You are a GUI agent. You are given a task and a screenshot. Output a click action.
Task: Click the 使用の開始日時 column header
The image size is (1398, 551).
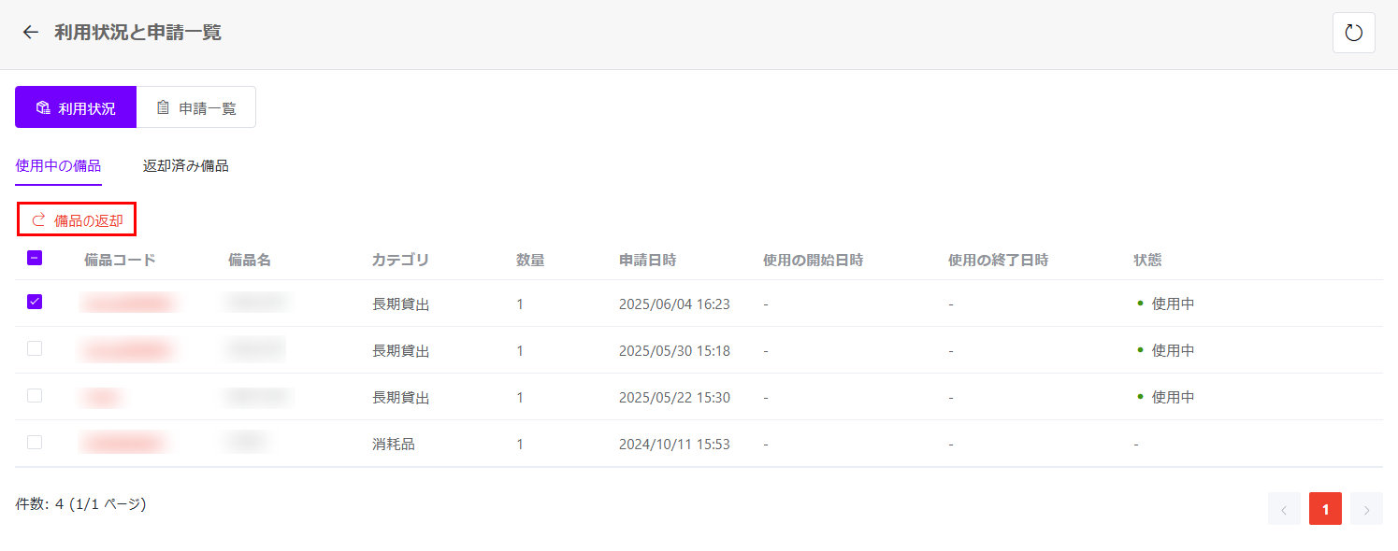coord(813,260)
